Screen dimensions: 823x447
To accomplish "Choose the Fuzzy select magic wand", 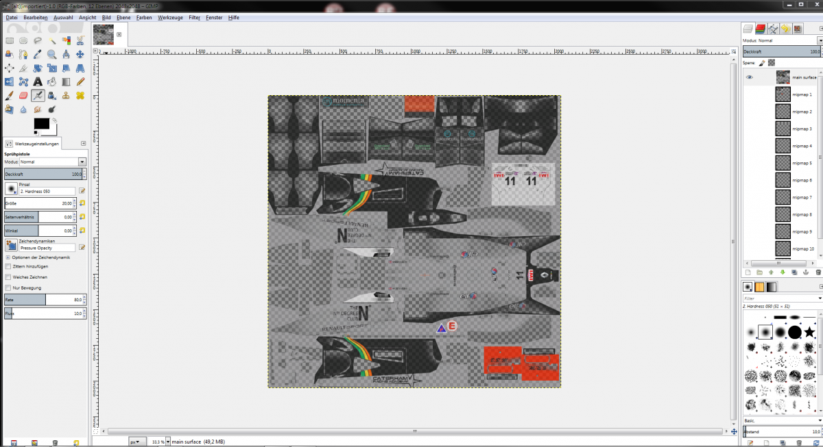I will click(51, 40).
